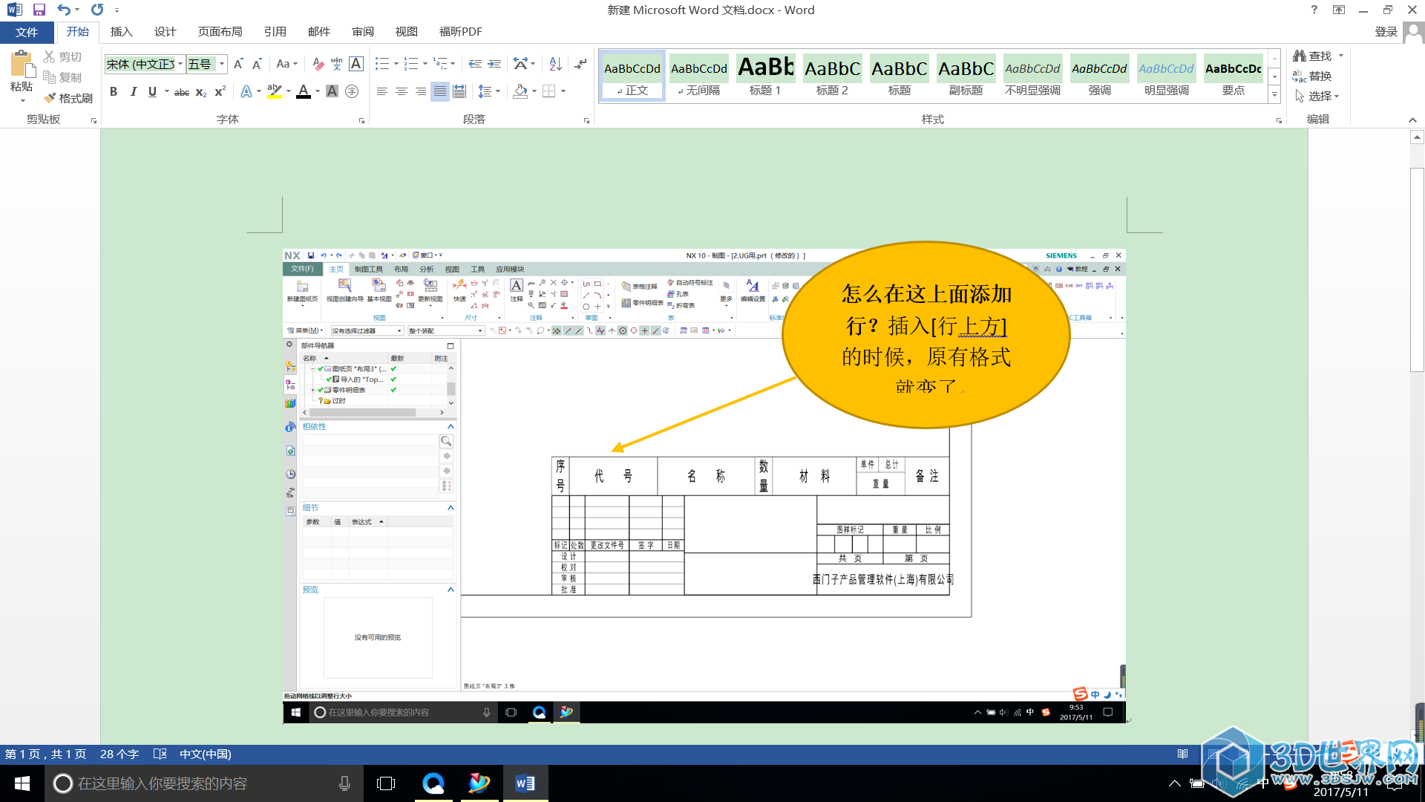
Task: Open the paste options dropdown under 粘贴
Action: point(22,101)
